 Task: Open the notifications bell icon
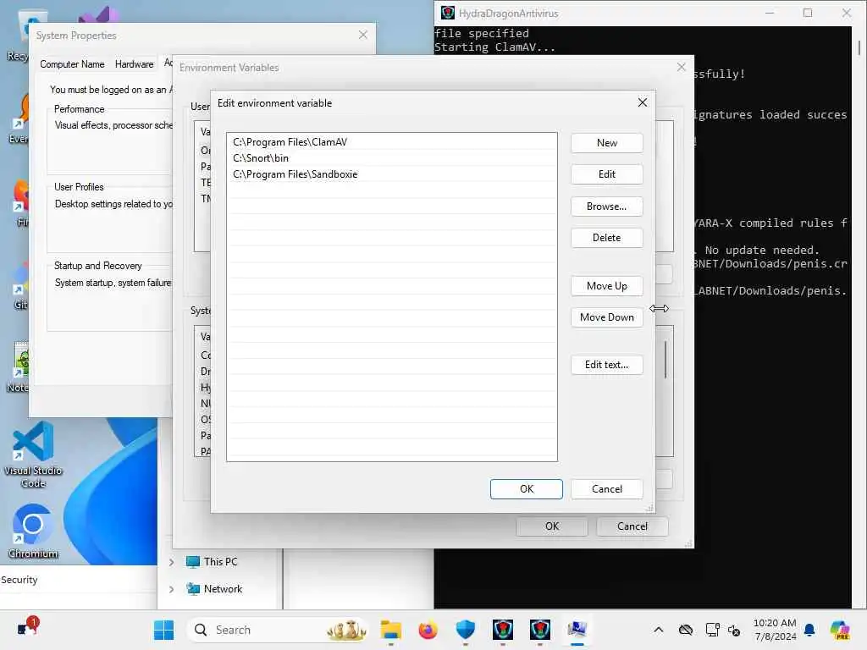809,630
